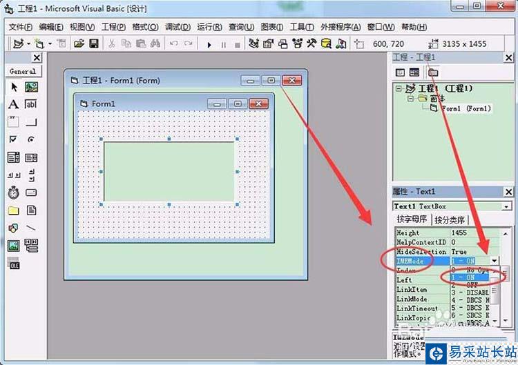Select the Height property row
Screen dimensions: 518x365
[x=448, y=233]
